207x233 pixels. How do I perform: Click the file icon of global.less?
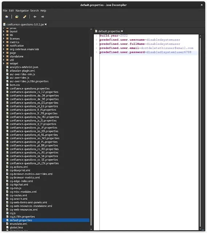pos(7,228)
